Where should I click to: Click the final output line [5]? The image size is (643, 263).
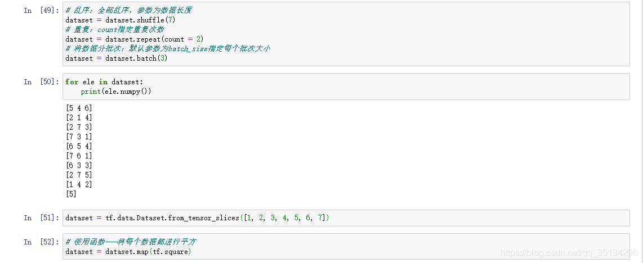pos(71,194)
